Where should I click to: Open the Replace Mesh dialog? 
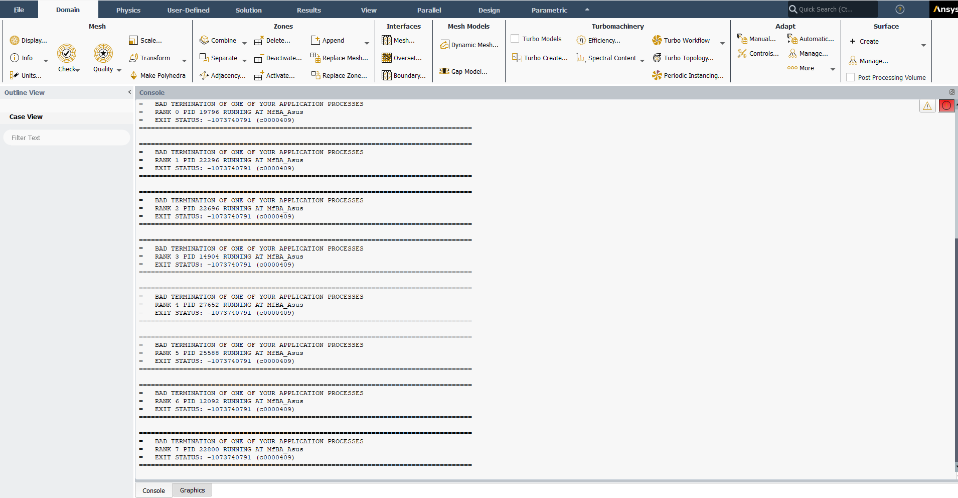point(340,58)
